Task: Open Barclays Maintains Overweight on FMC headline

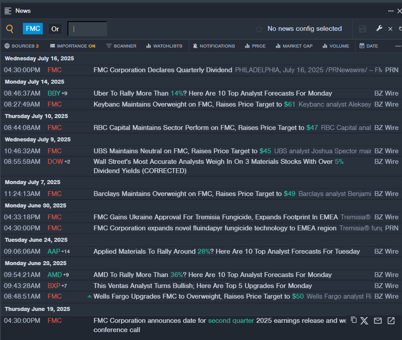Action: pos(194,194)
